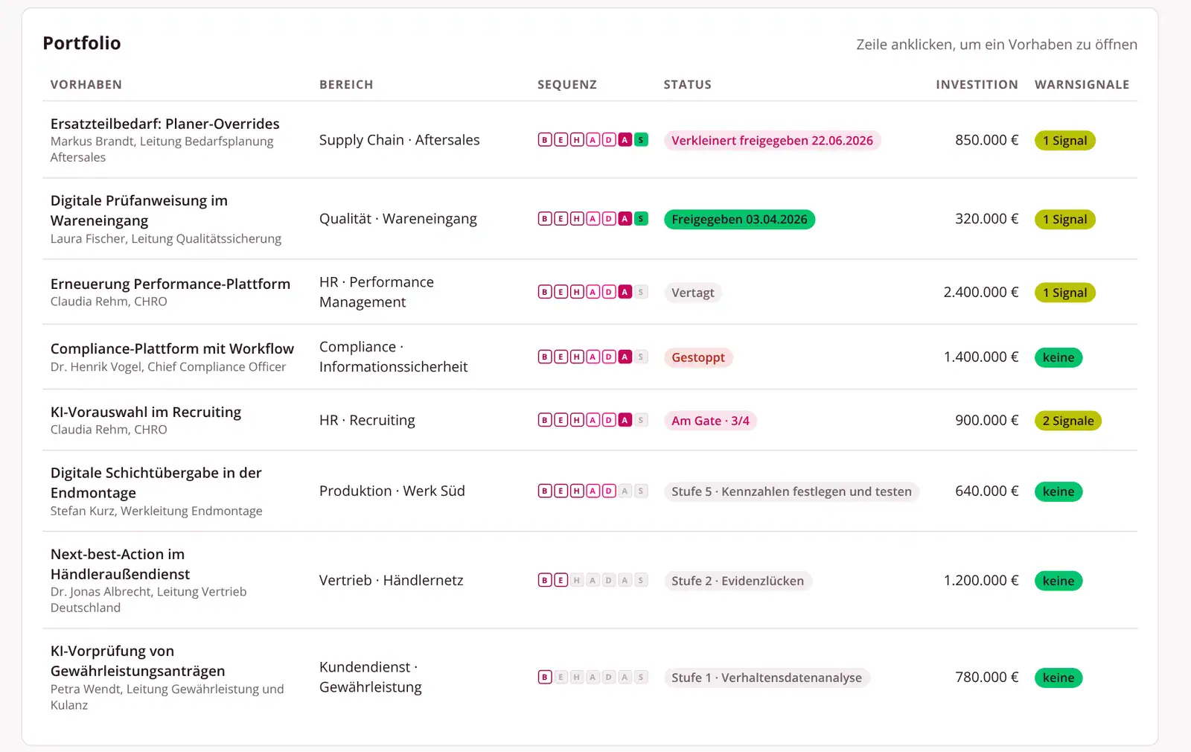
Task: Click the 'Vertagt' status badge
Action: [692, 293]
